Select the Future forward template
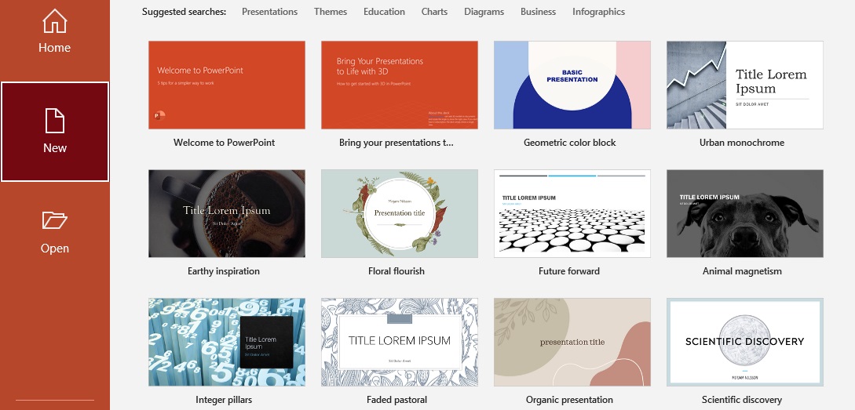Viewport: 855px width, 410px height. tap(572, 213)
